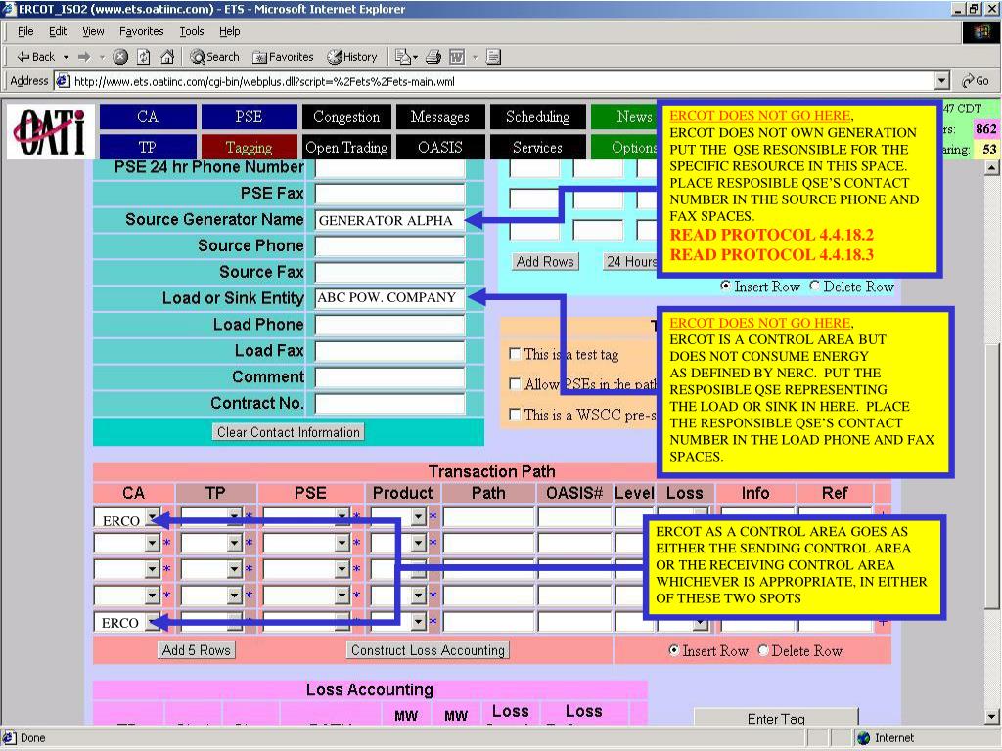Select Insert Row radio below Add Rows
This screenshot has width=1002, height=751.
(x=725, y=287)
